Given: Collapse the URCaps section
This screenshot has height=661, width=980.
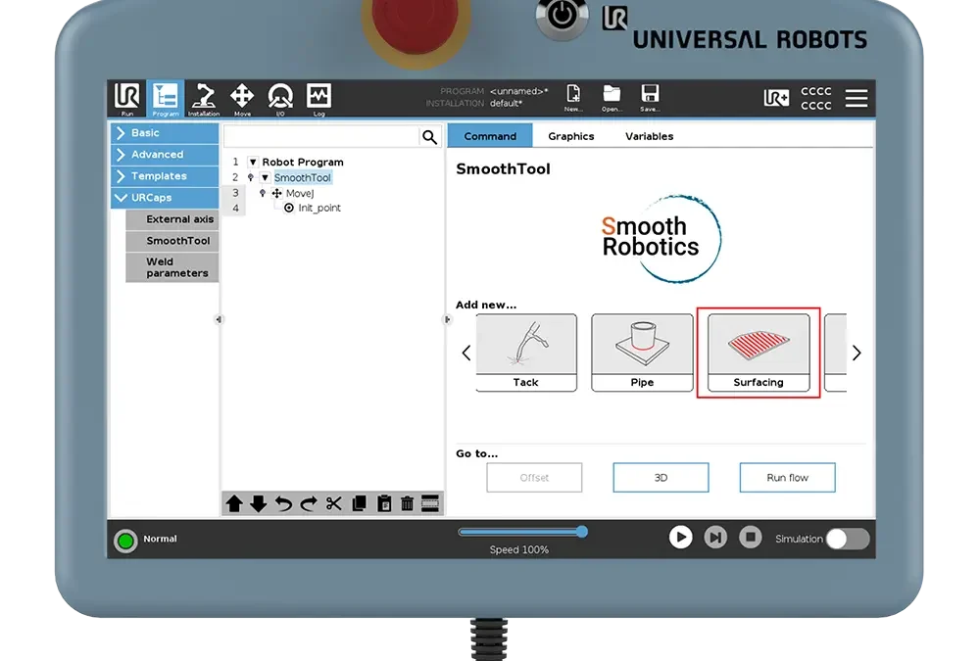Looking at the screenshot, I should tap(165, 198).
